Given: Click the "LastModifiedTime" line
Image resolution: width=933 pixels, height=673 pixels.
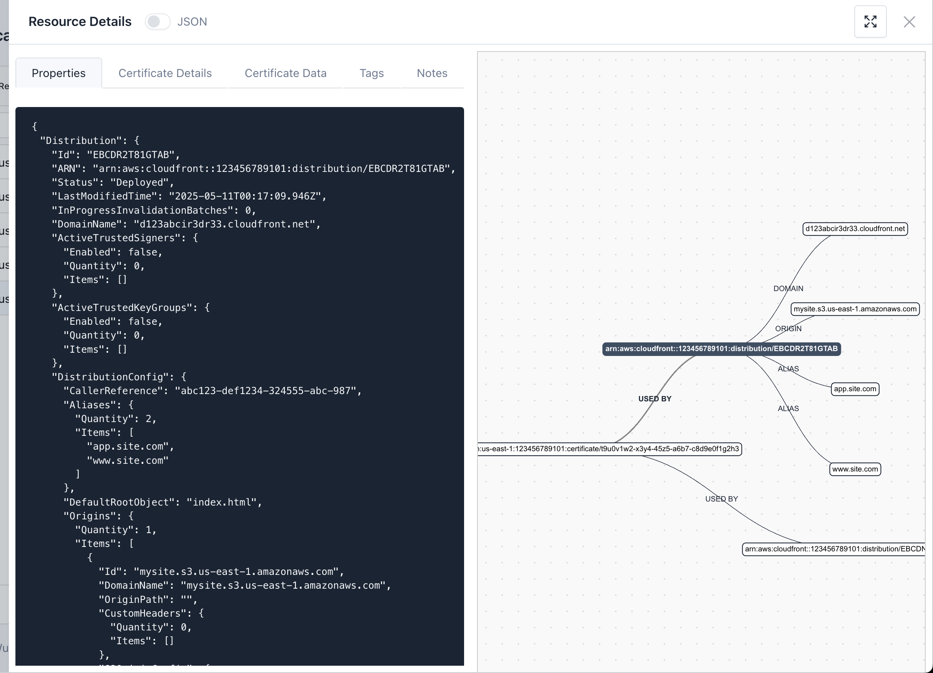Looking at the screenshot, I should (189, 196).
